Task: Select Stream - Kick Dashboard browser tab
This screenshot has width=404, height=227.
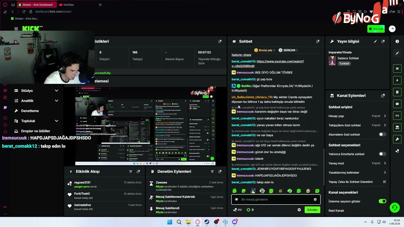Action: (36, 5)
